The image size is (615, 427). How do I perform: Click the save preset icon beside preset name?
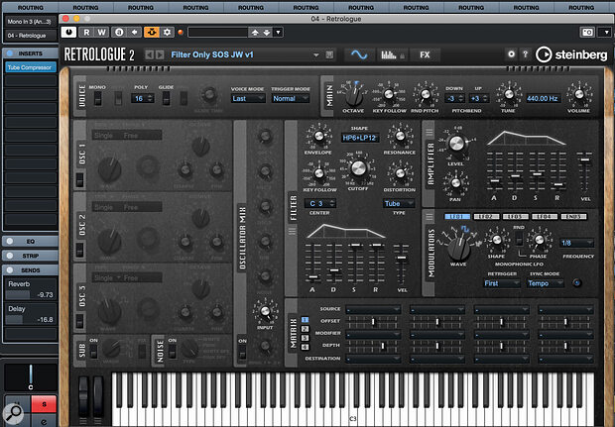tap(329, 54)
